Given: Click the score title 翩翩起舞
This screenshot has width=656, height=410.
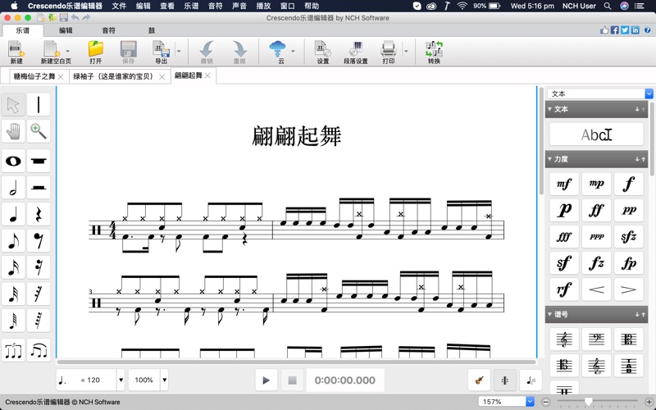Looking at the screenshot, I should click(x=296, y=136).
